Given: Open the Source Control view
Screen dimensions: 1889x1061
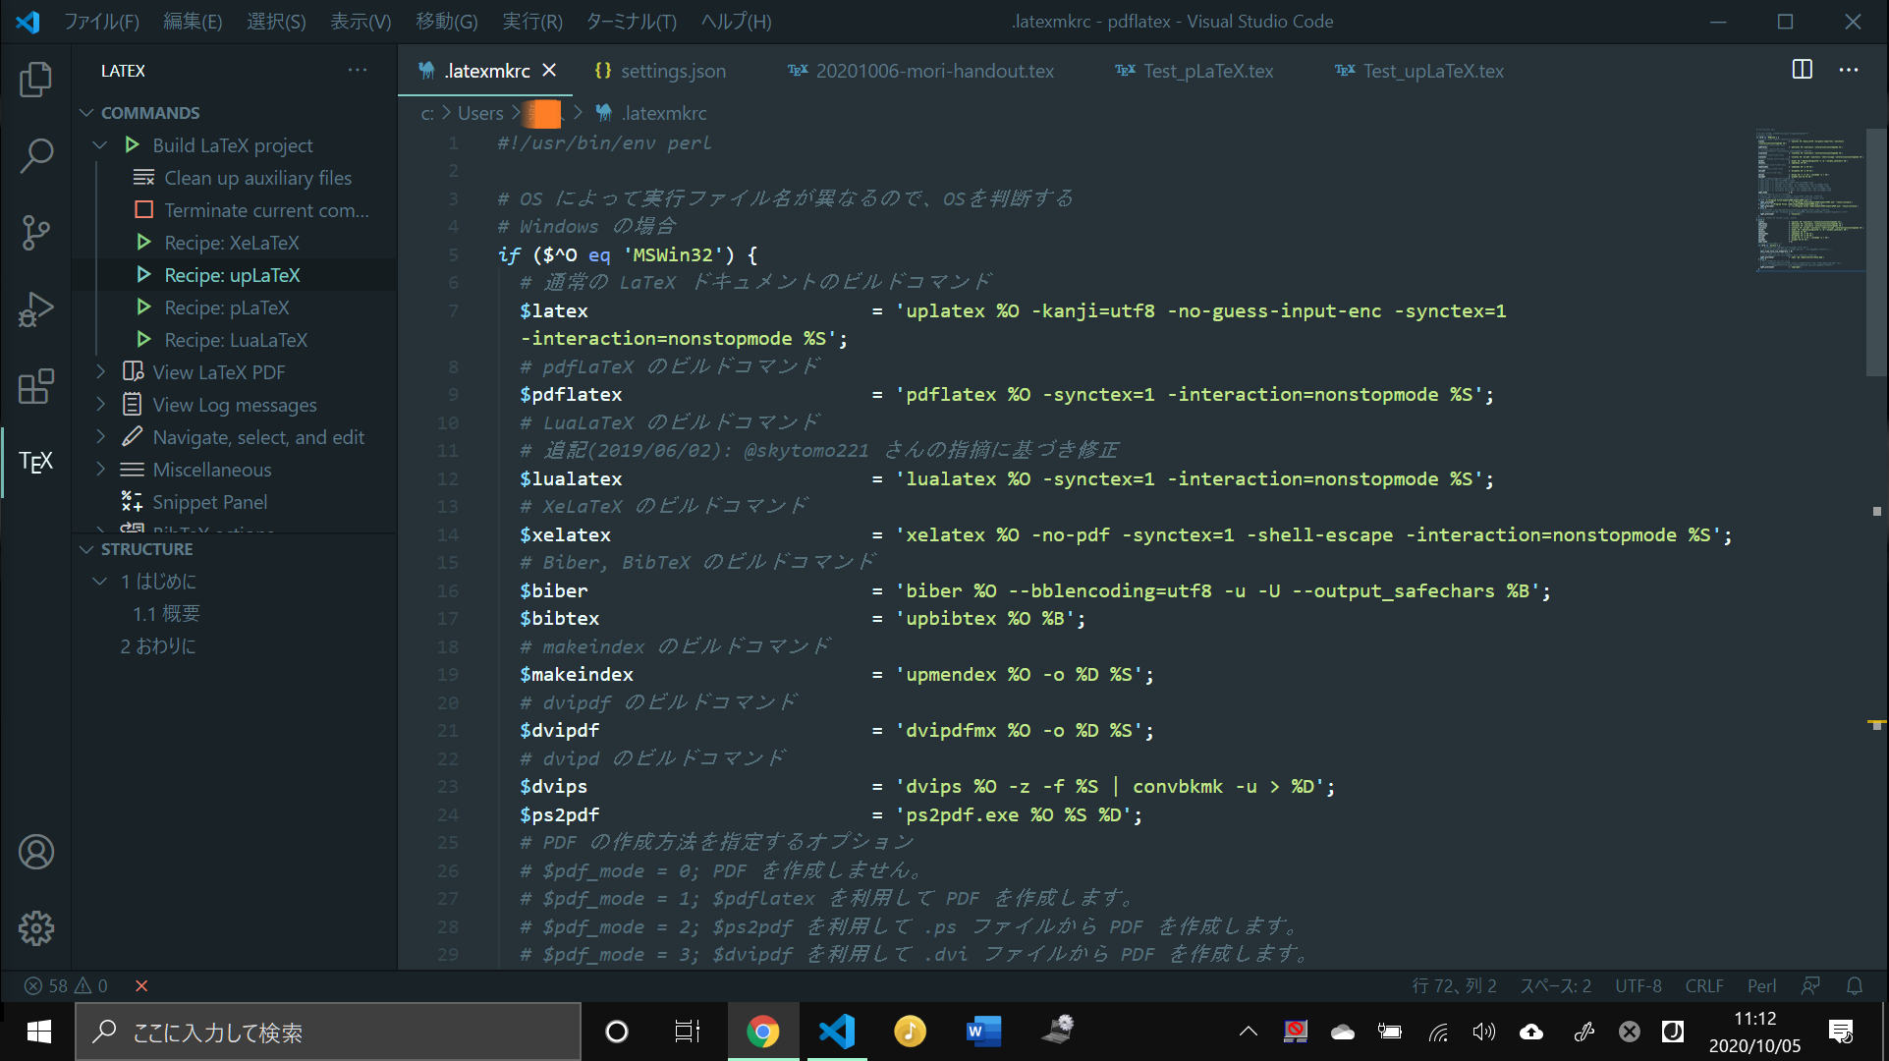Looking at the screenshot, I should [x=35, y=233].
